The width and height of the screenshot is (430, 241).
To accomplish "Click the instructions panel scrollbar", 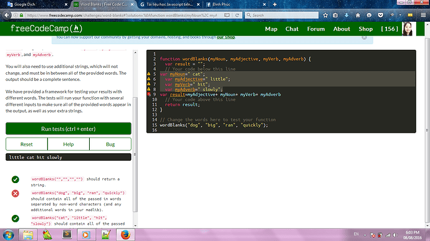I will pyautogui.click(x=135, y=154).
